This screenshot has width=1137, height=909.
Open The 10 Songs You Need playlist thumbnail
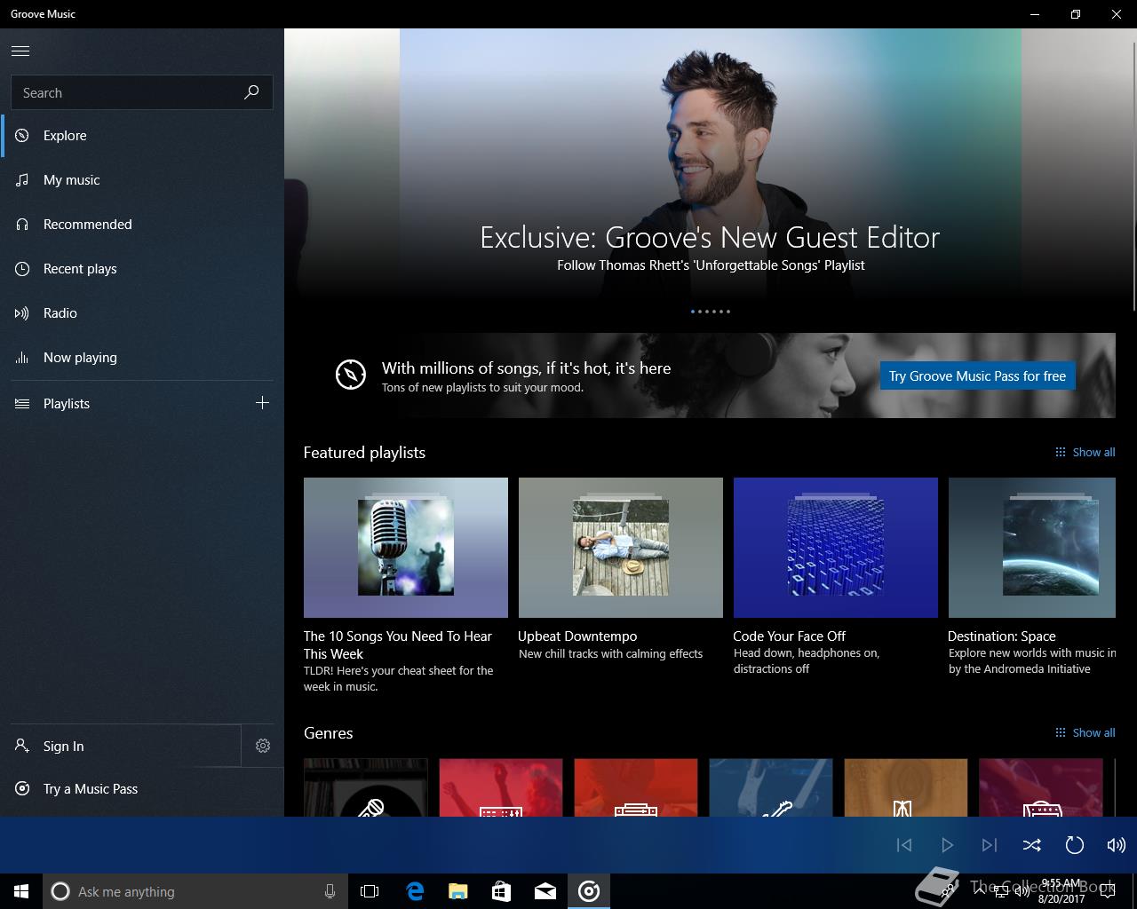406,548
